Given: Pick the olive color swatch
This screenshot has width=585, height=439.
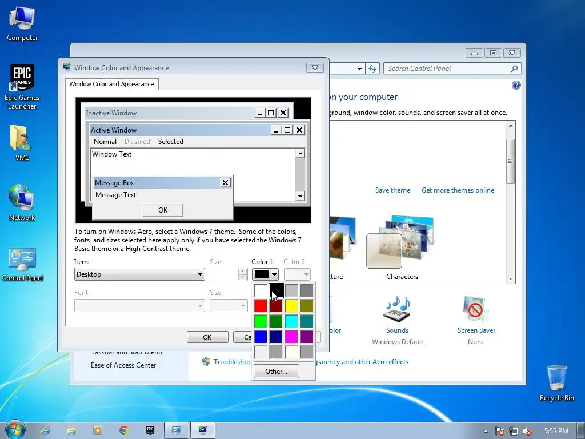Looking at the screenshot, I should (307, 306).
